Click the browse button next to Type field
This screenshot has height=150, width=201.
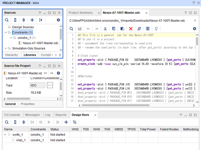pyautogui.click(x=50, y=85)
